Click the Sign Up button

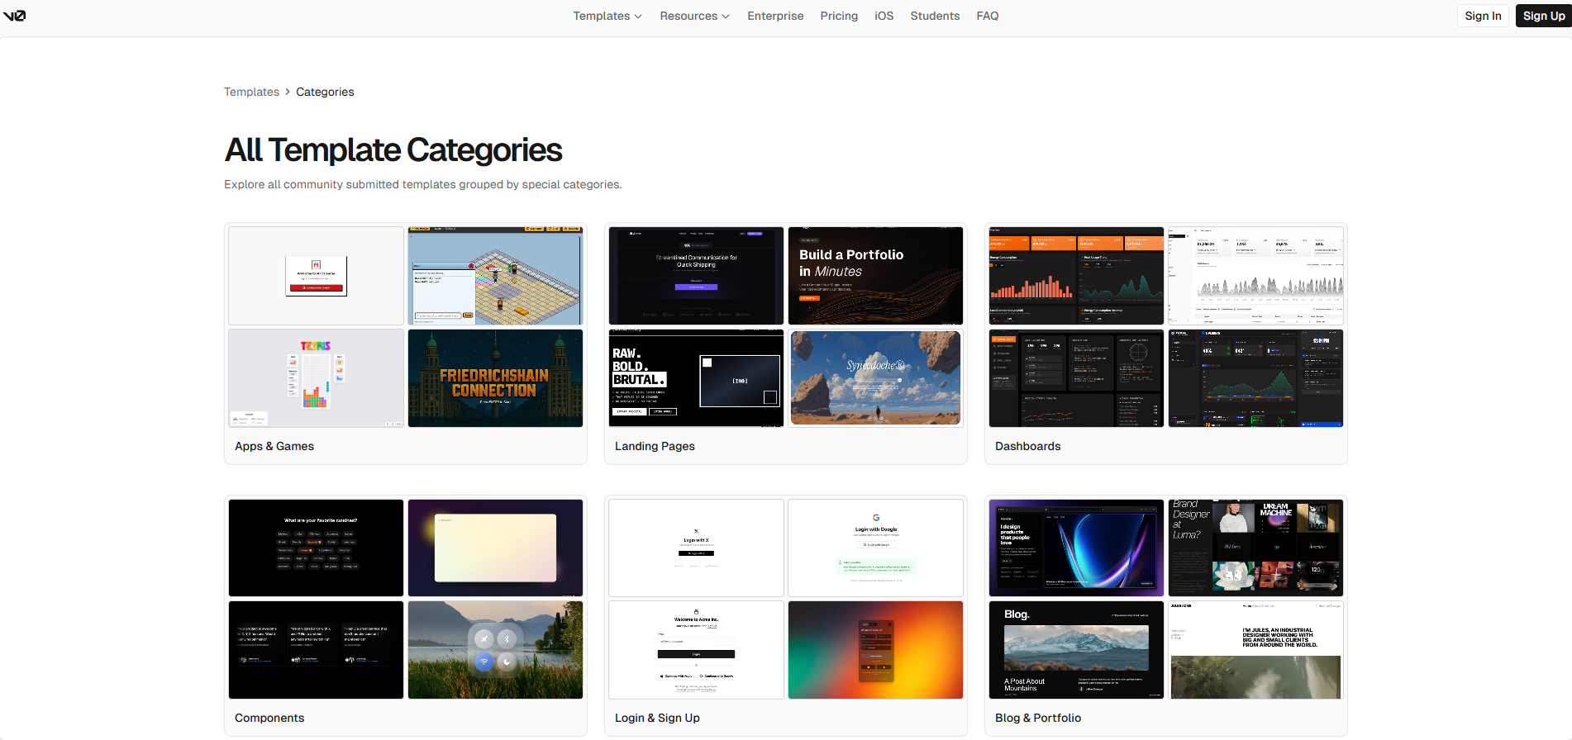click(1543, 16)
